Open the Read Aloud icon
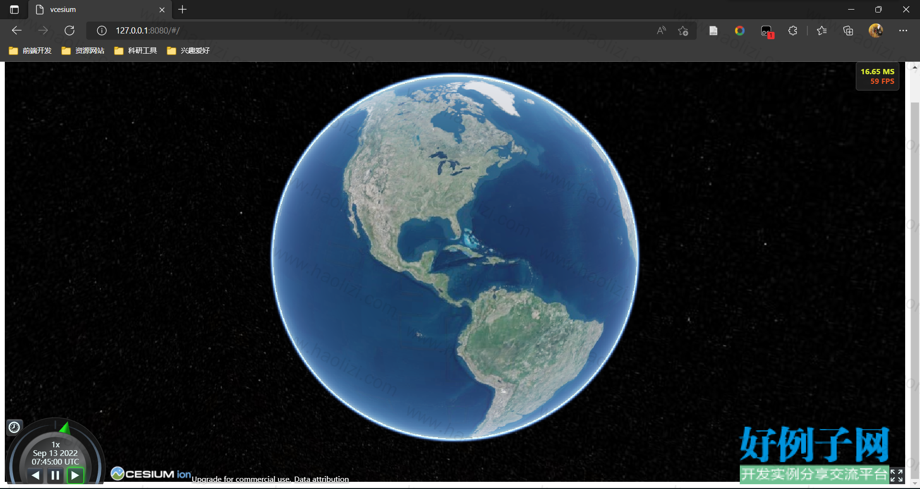 coord(661,31)
